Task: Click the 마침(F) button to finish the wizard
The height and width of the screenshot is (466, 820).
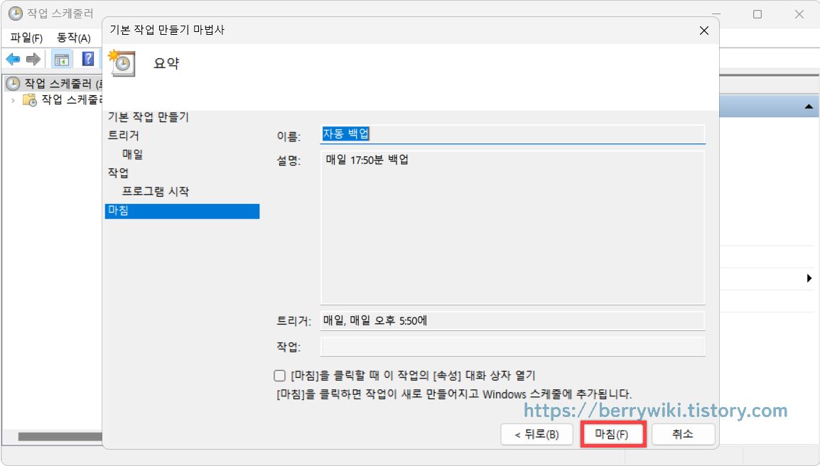Action: click(613, 434)
